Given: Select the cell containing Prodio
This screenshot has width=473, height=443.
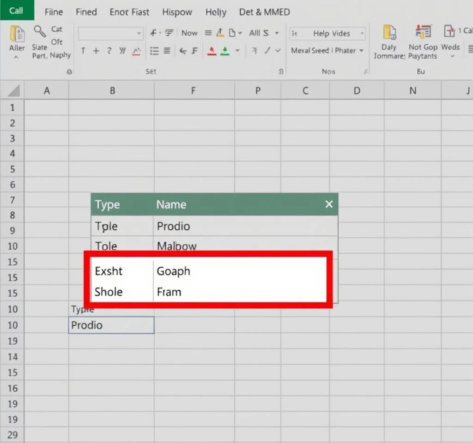Looking at the screenshot, I should click(111, 325).
